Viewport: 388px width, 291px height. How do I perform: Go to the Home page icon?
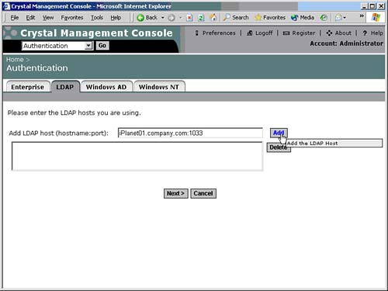[x=213, y=17]
